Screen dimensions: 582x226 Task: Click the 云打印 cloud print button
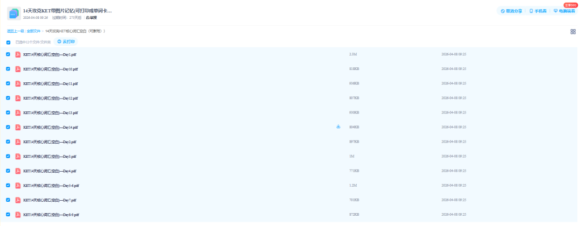(66, 42)
